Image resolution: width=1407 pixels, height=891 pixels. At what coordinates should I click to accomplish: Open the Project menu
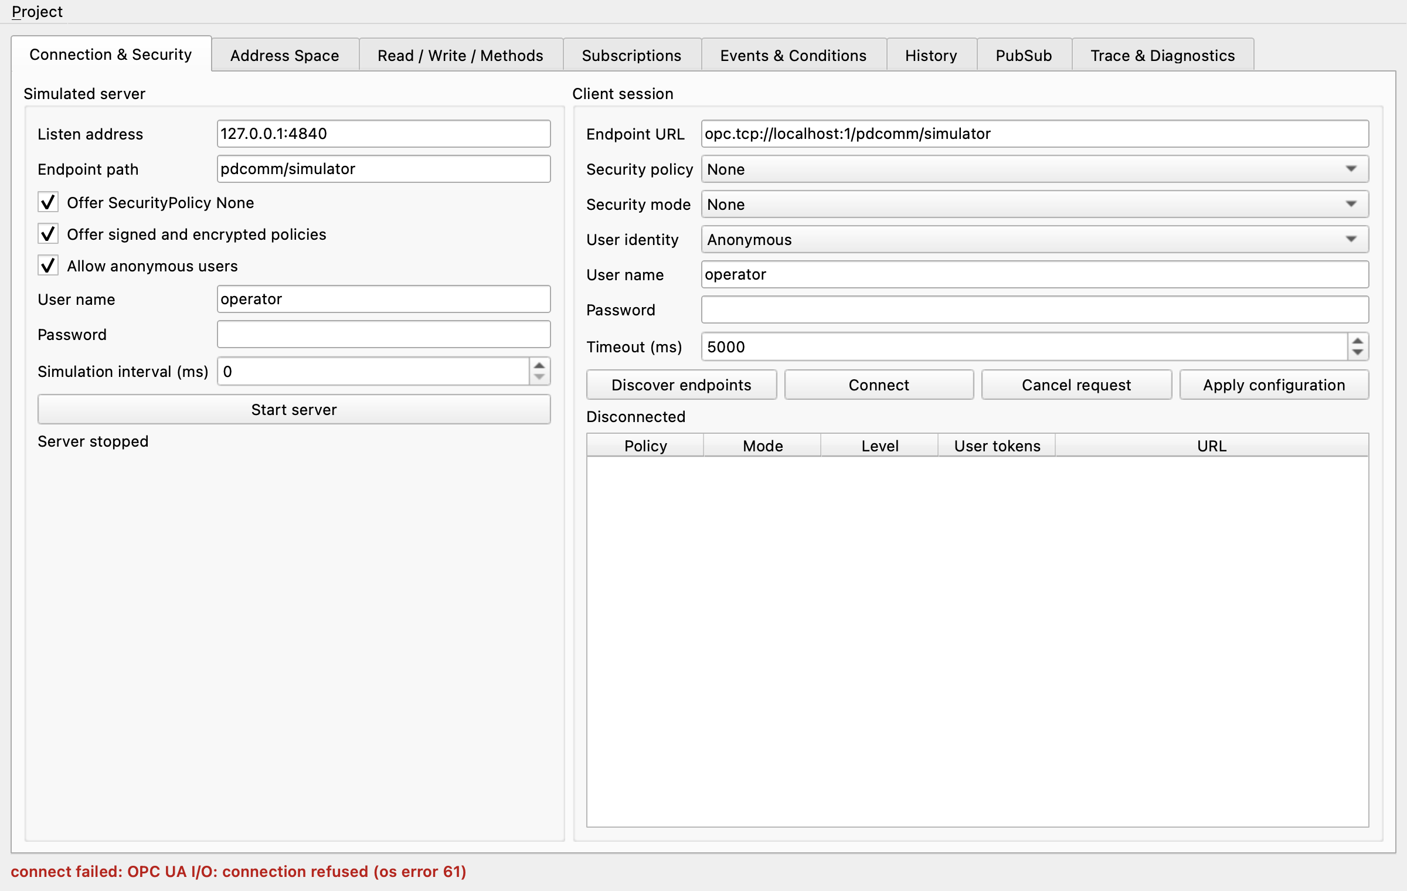tap(37, 12)
